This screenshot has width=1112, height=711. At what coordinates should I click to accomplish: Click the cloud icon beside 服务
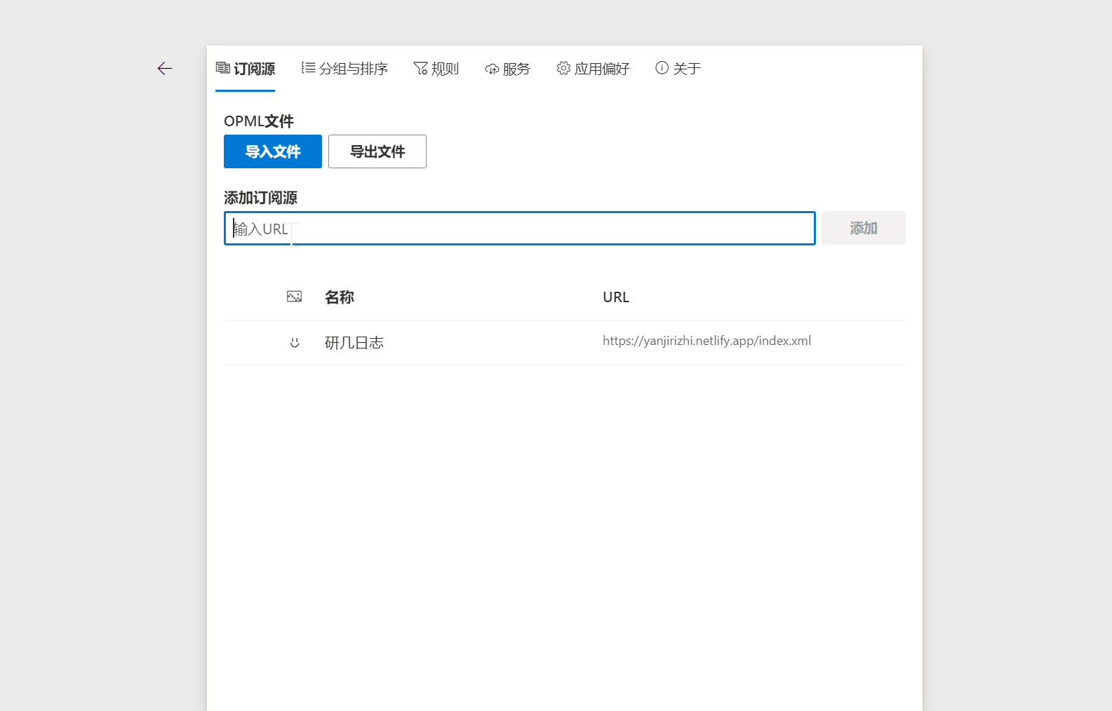point(492,69)
